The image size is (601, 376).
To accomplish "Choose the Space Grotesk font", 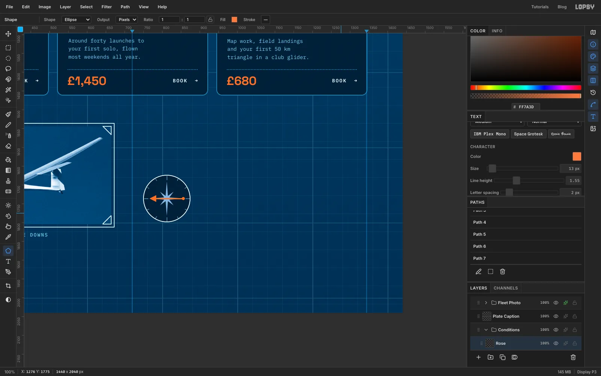I will pyautogui.click(x=529, y=134).
